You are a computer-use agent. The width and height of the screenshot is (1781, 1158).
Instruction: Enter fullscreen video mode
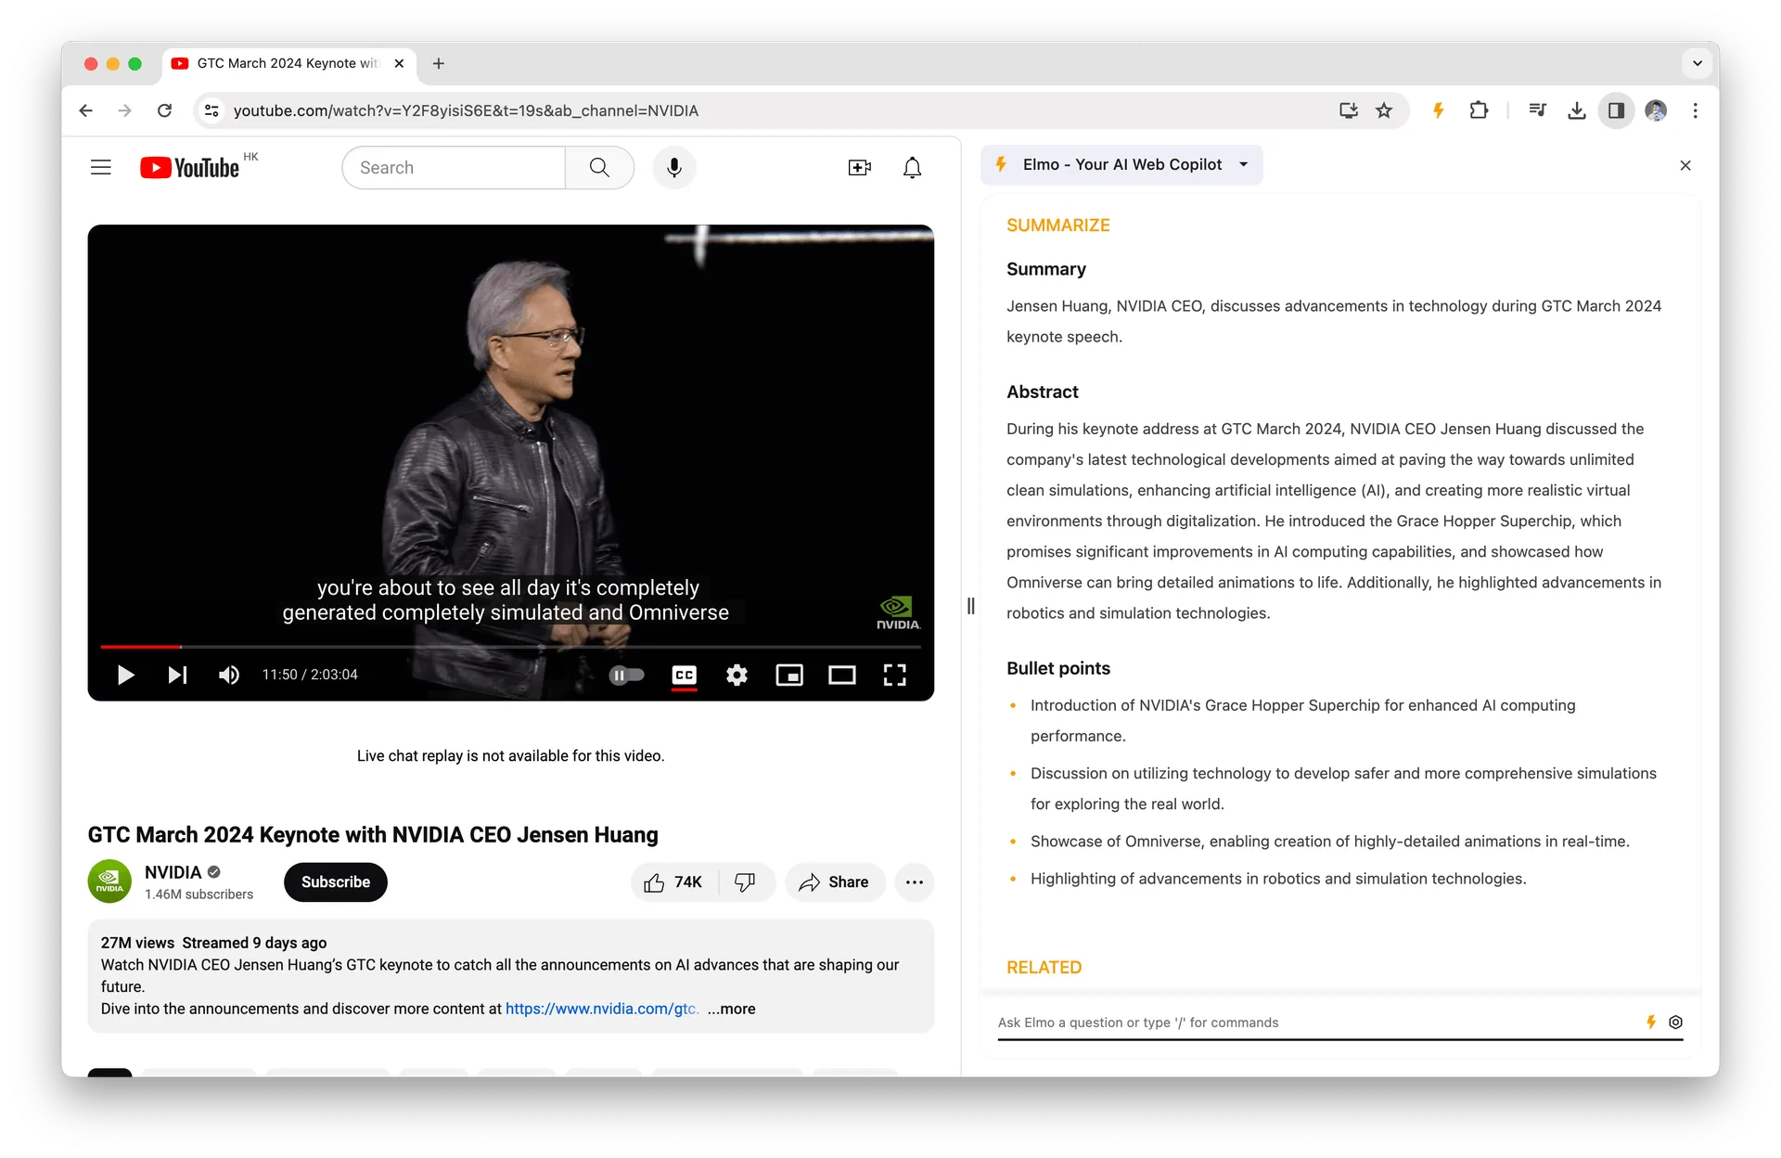pos(894,675)
